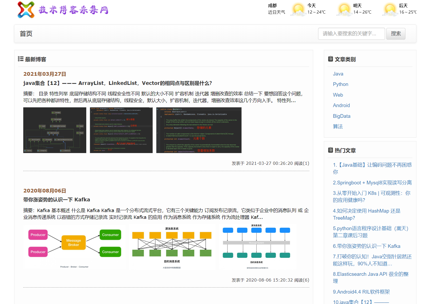Open the Android category
Screen dimensions: 436x304
click(x=341, y=106)
